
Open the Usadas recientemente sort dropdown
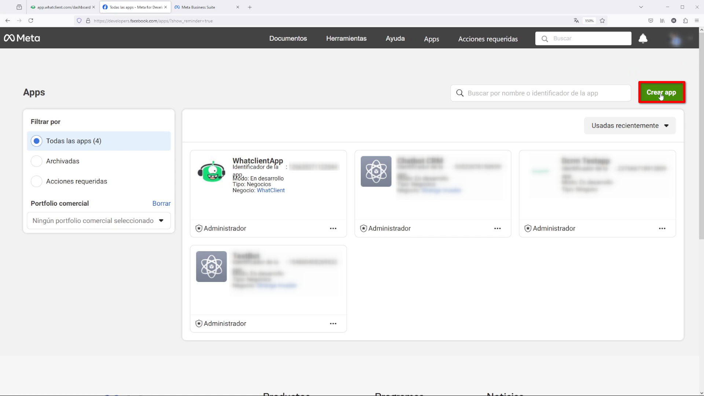pyautogui.click(x=630, y=126)
